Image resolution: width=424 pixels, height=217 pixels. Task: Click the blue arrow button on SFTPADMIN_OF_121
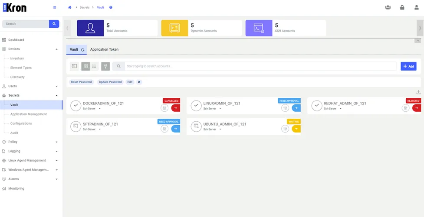point(175,129)
